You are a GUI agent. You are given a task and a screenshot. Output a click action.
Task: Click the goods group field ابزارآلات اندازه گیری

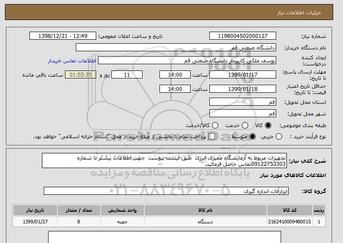166,191
